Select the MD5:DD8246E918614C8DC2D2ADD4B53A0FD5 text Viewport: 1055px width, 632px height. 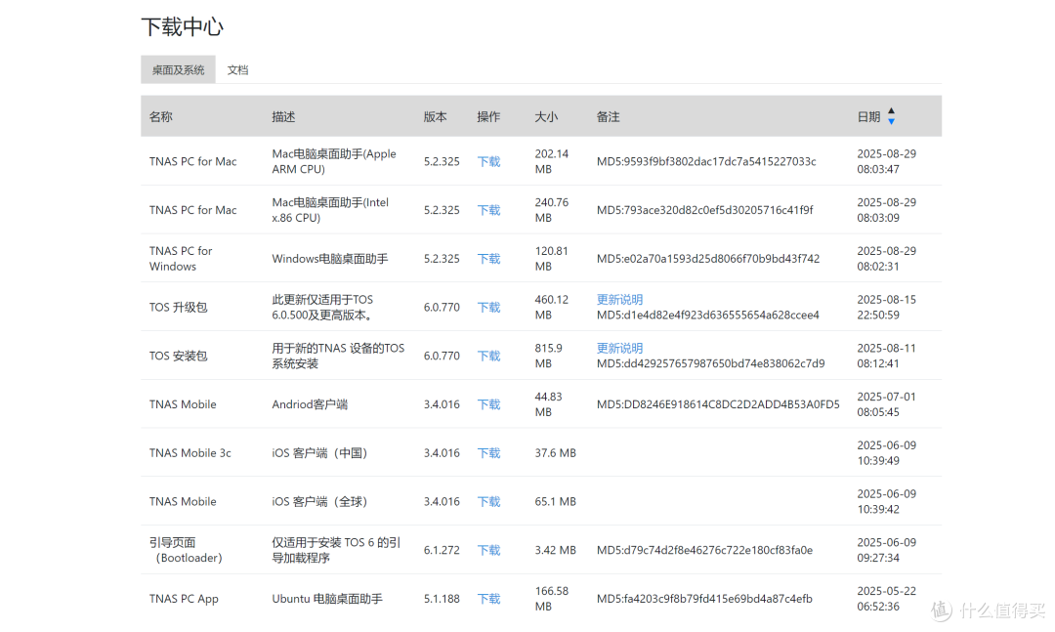[718, 404]
